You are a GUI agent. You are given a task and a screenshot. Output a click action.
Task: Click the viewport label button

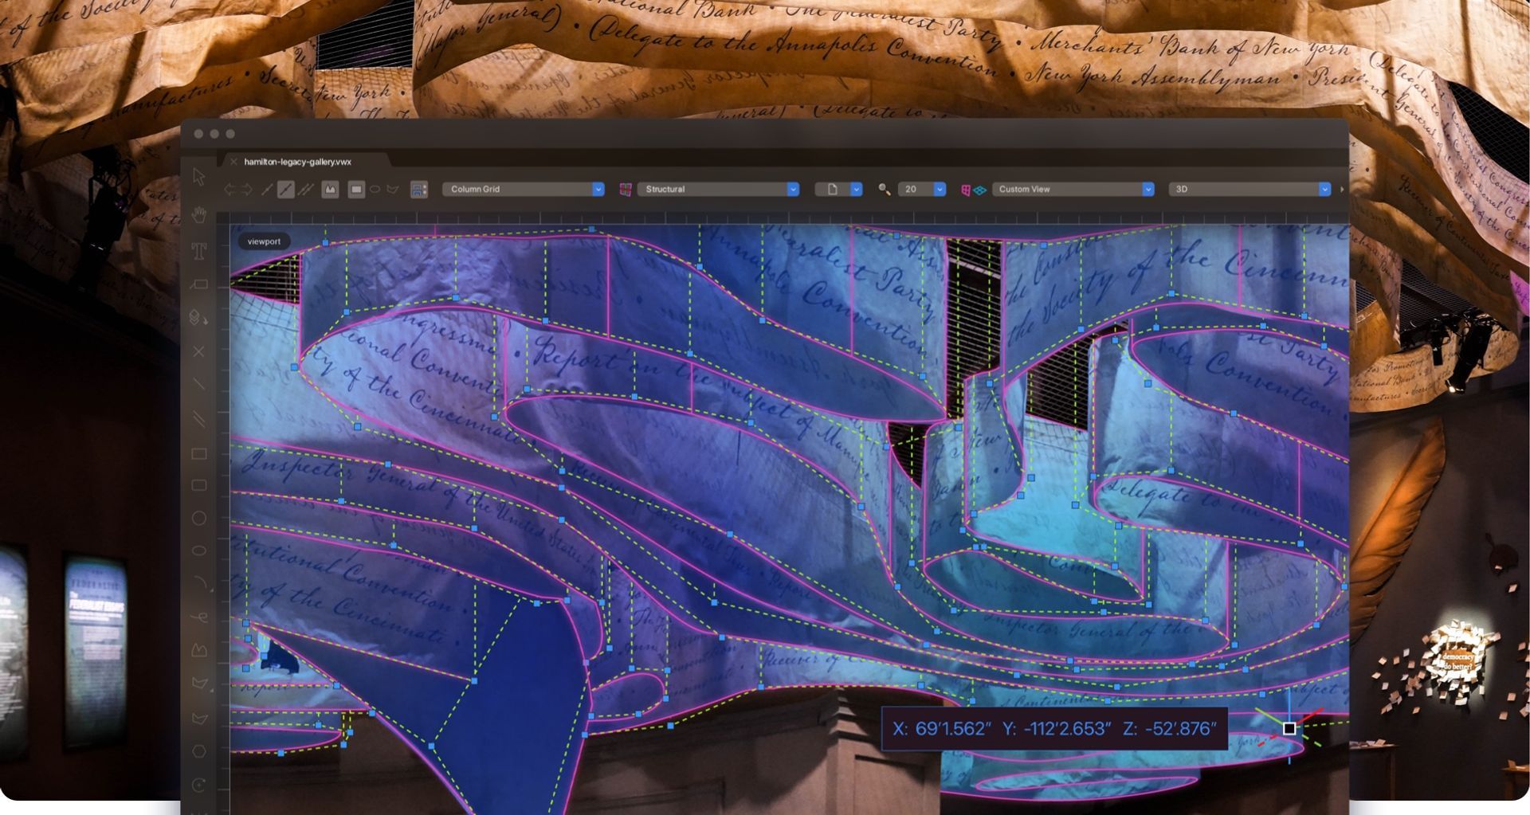point(264,241)
